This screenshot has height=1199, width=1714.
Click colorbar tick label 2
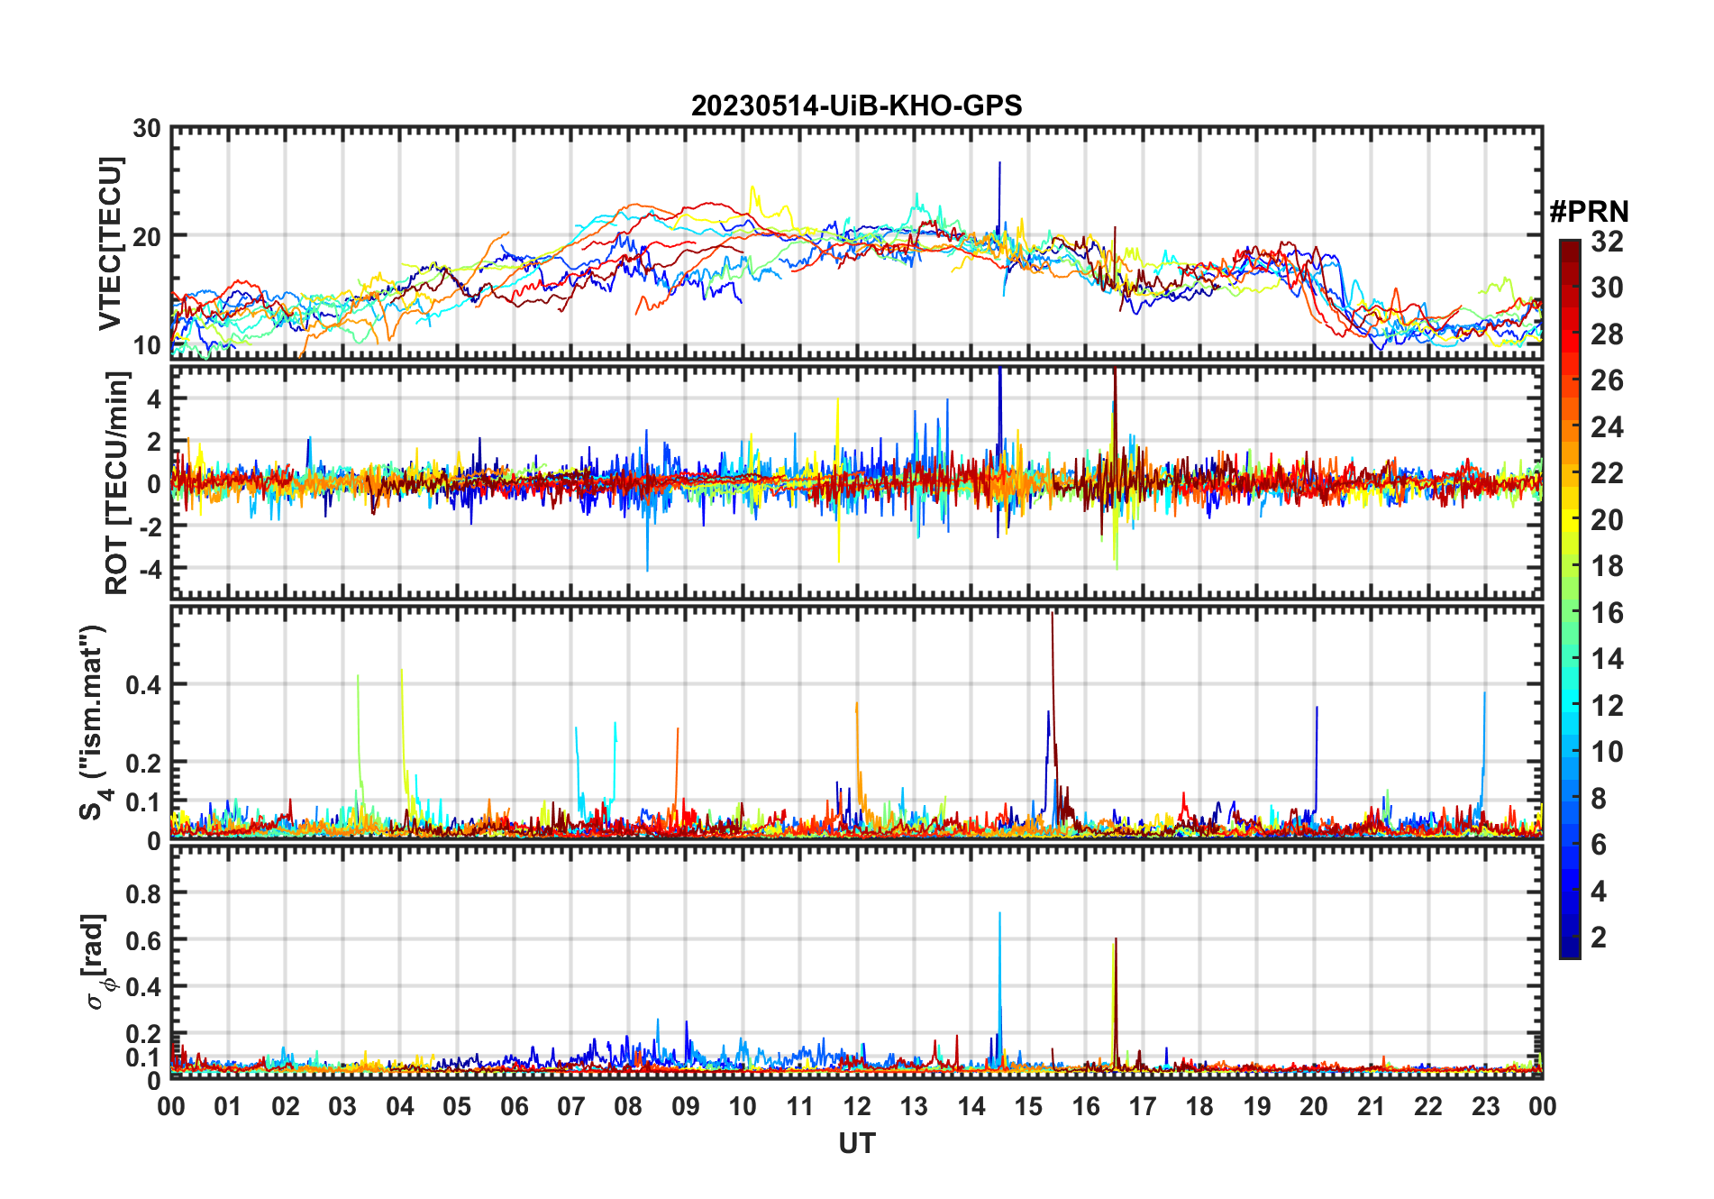[x=1599, y=938]
